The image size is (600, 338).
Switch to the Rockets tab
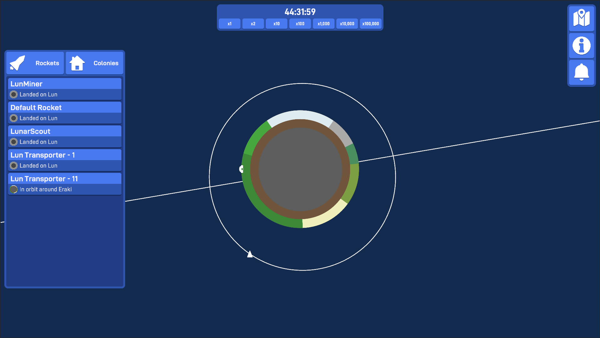[35, 63]
